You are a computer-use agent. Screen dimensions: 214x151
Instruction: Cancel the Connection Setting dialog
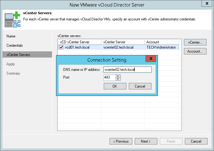click(x=140, y=86)
